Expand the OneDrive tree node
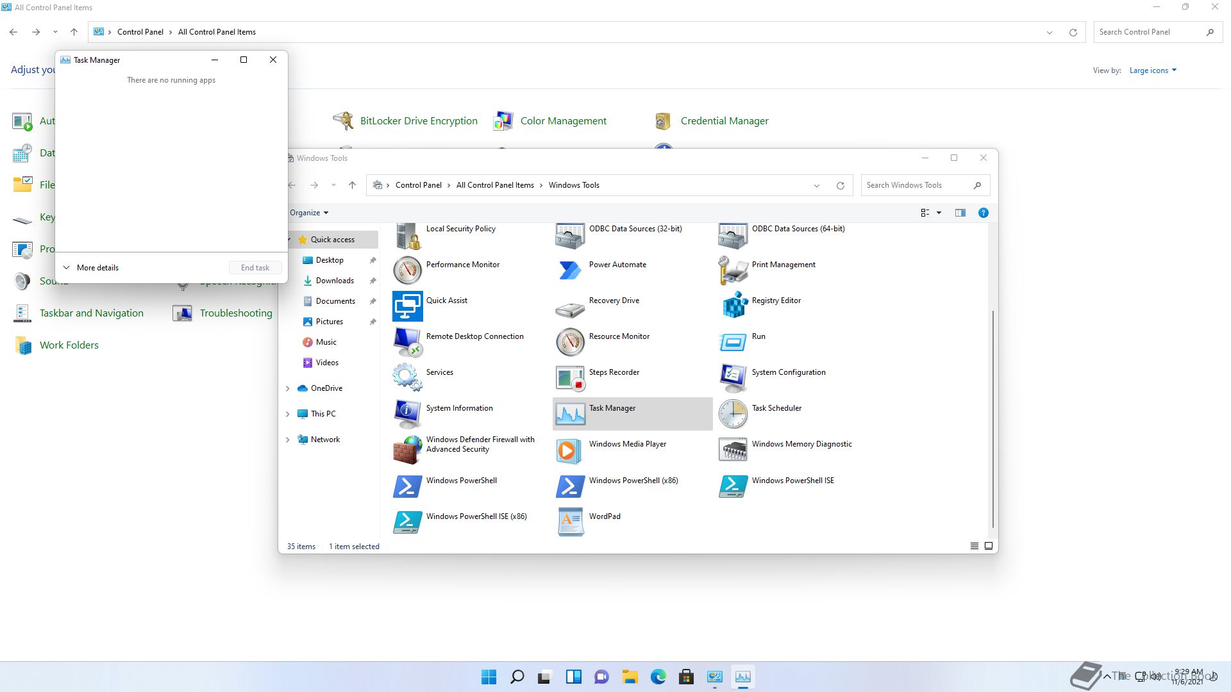Image resolution: width=1231 pixels, height=692 pixels. point(287,388)
